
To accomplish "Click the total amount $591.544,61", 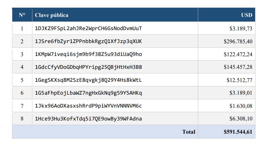I will point(238,132).
